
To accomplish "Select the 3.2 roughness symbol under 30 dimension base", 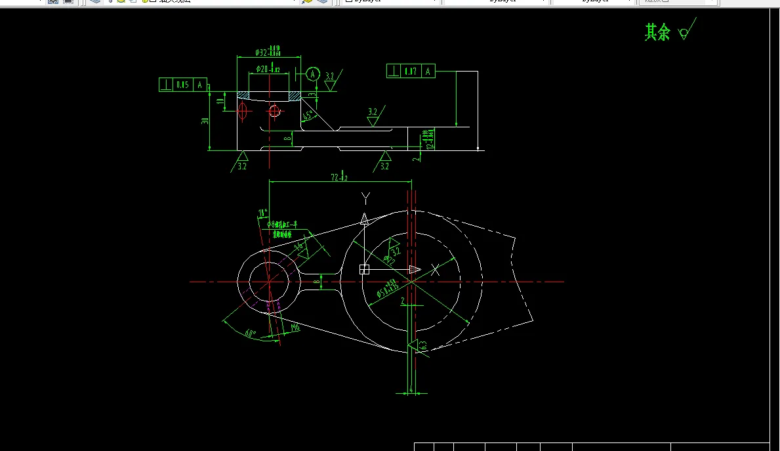I will pos(239,161).
